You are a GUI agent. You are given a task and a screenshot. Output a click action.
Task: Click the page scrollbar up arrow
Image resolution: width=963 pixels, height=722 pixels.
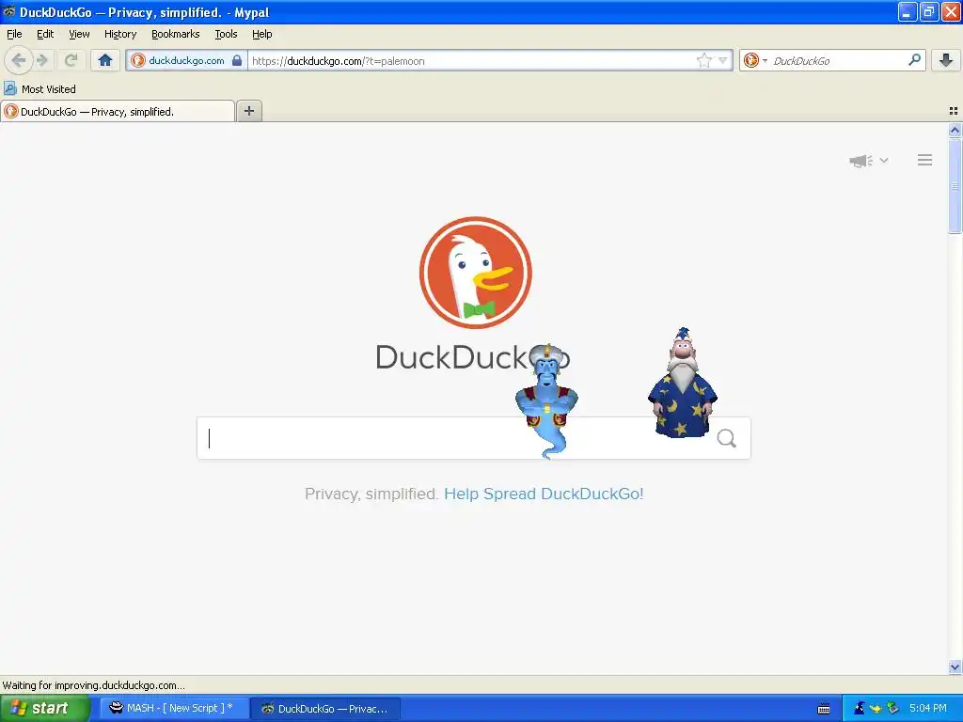pos(955,130)
